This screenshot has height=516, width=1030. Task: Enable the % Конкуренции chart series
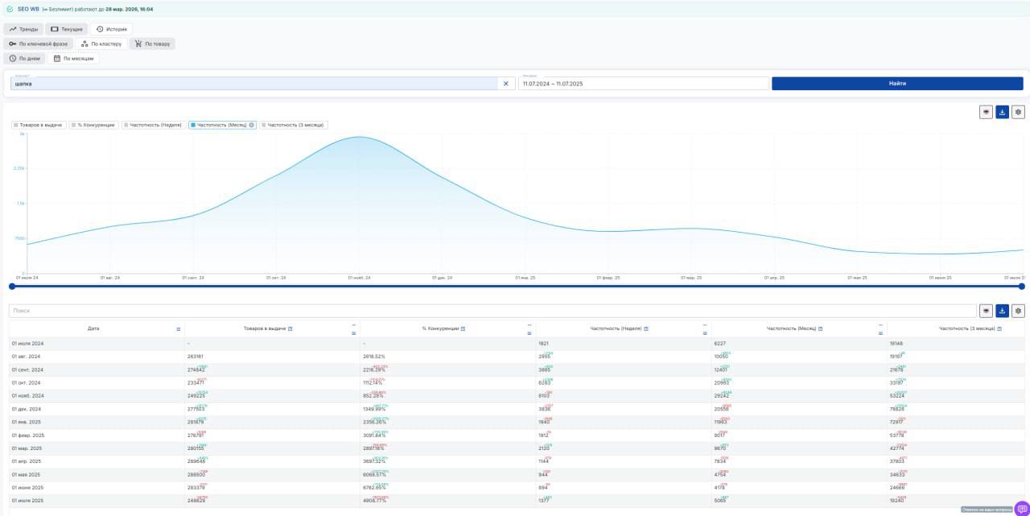tap(94, 125)
